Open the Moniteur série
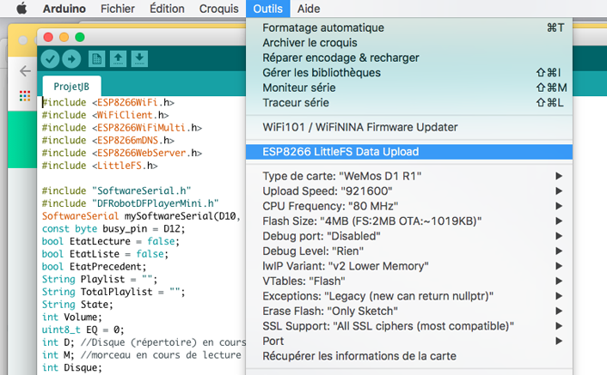The width and height of the screenshot is (607, 375). [x=409, y=88]
